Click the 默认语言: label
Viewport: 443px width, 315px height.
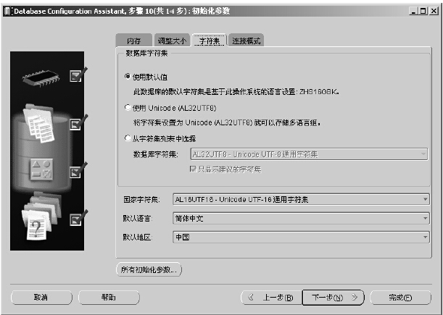pyautogui.click(x=137, y=219)
